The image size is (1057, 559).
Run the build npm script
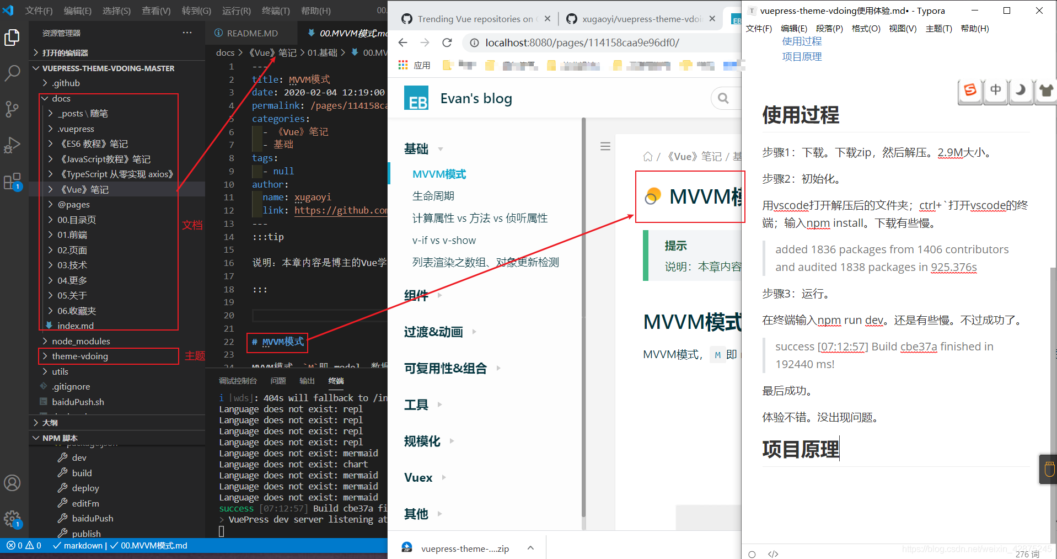82,473
